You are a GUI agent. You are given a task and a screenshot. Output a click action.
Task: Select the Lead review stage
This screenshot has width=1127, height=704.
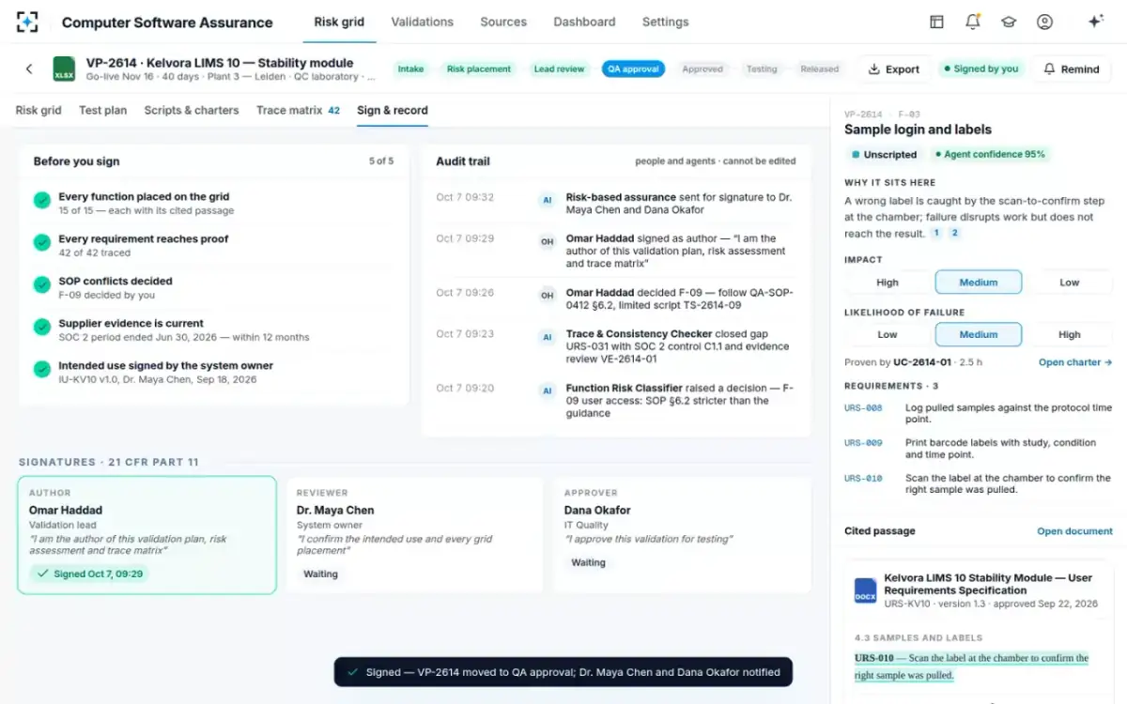(559, 69)
